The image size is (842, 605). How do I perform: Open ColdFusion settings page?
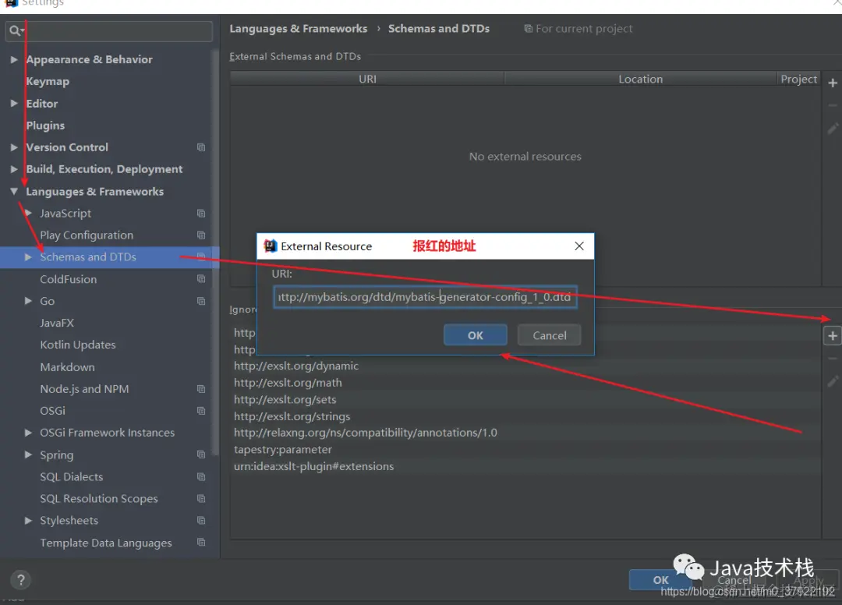[68, 279]
